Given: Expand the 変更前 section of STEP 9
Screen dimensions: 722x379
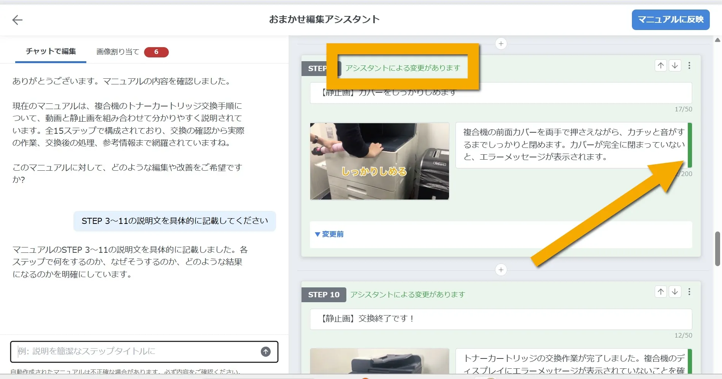Looking at the screenshot, I should pos(329,234).
